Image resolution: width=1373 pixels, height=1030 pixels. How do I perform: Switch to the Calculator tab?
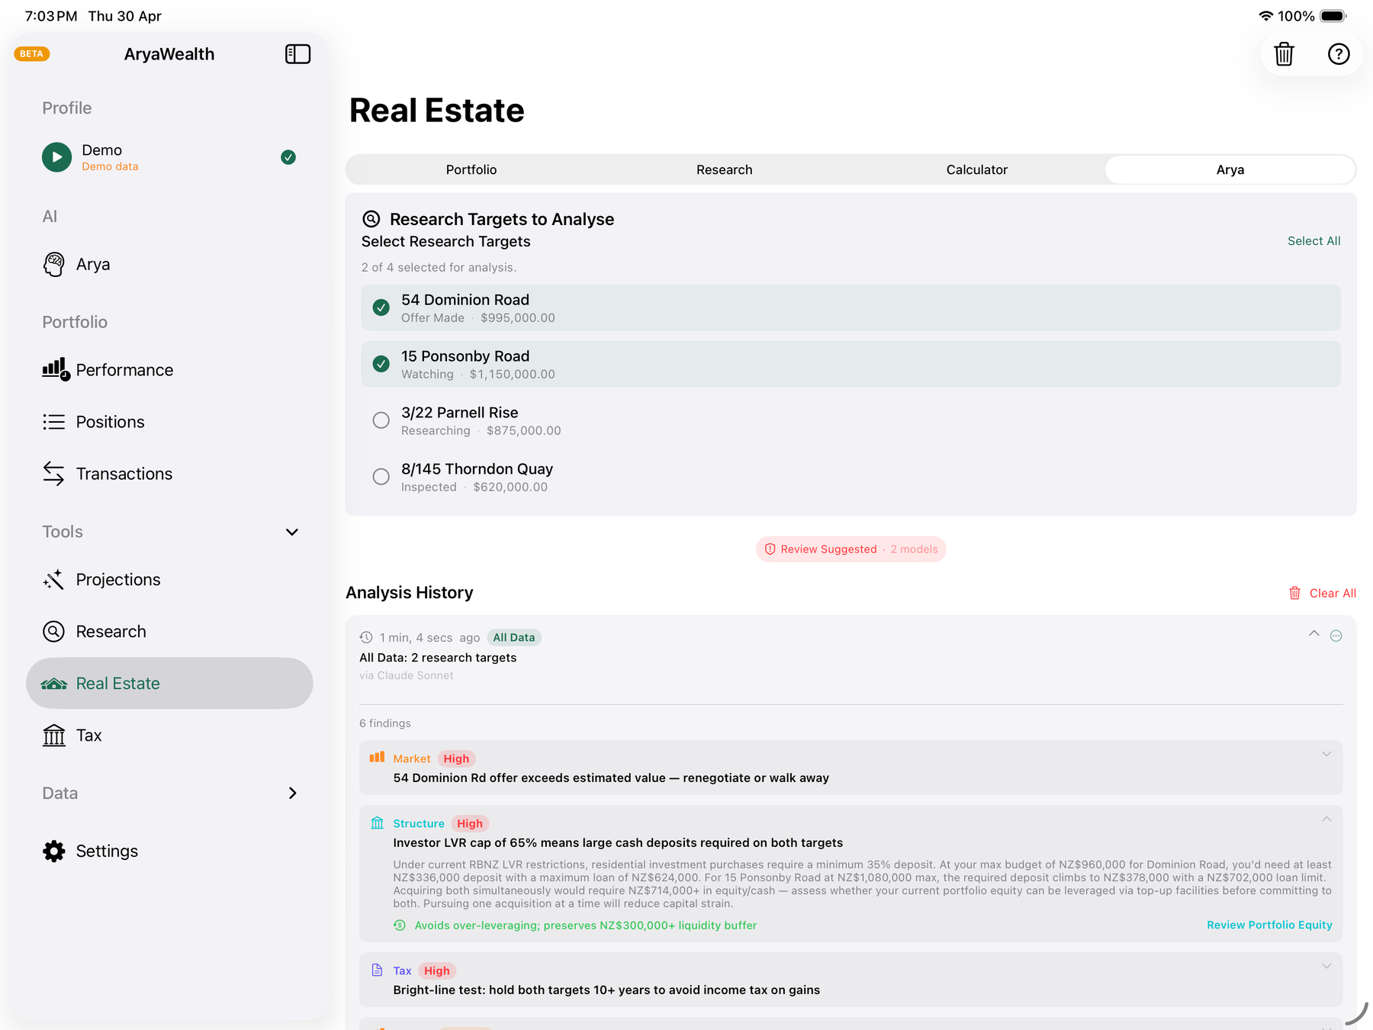click(x=977, y=169)
